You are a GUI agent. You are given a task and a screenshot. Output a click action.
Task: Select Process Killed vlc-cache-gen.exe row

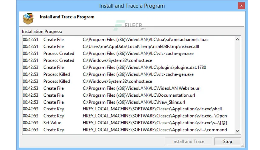(128, 74)
